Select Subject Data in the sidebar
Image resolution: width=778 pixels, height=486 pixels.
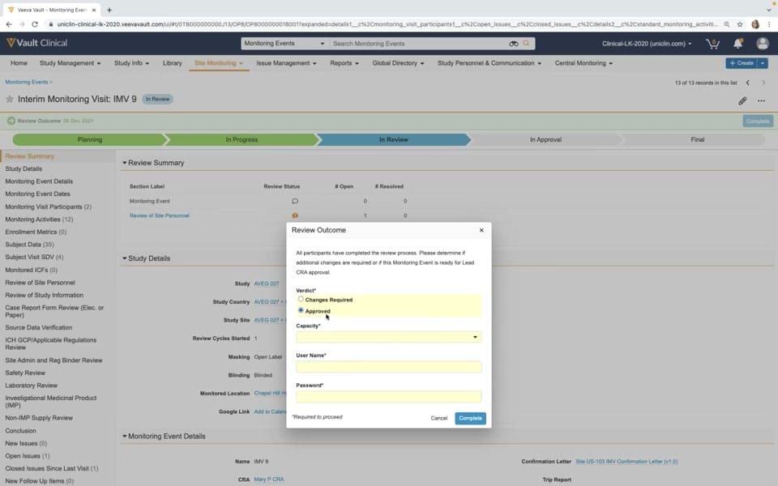(29, 245)
